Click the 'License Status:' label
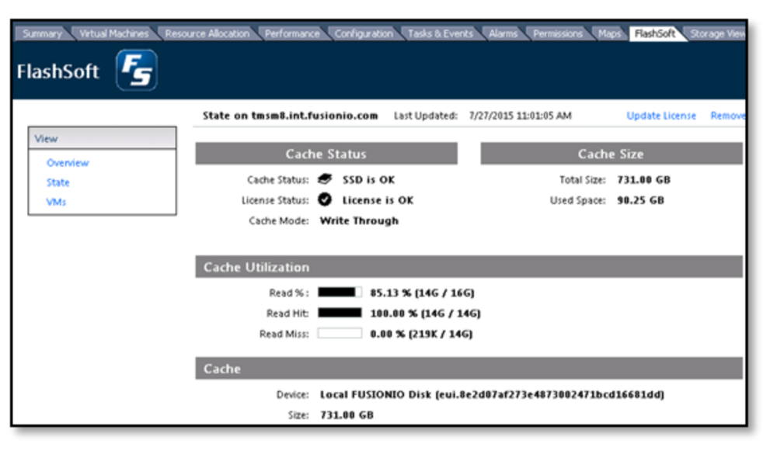The image size is (777, 454). coord(275,200)
